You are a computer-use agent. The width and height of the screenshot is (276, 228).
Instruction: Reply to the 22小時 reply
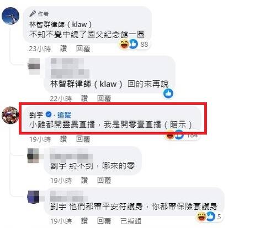click(x=104, y=99)
